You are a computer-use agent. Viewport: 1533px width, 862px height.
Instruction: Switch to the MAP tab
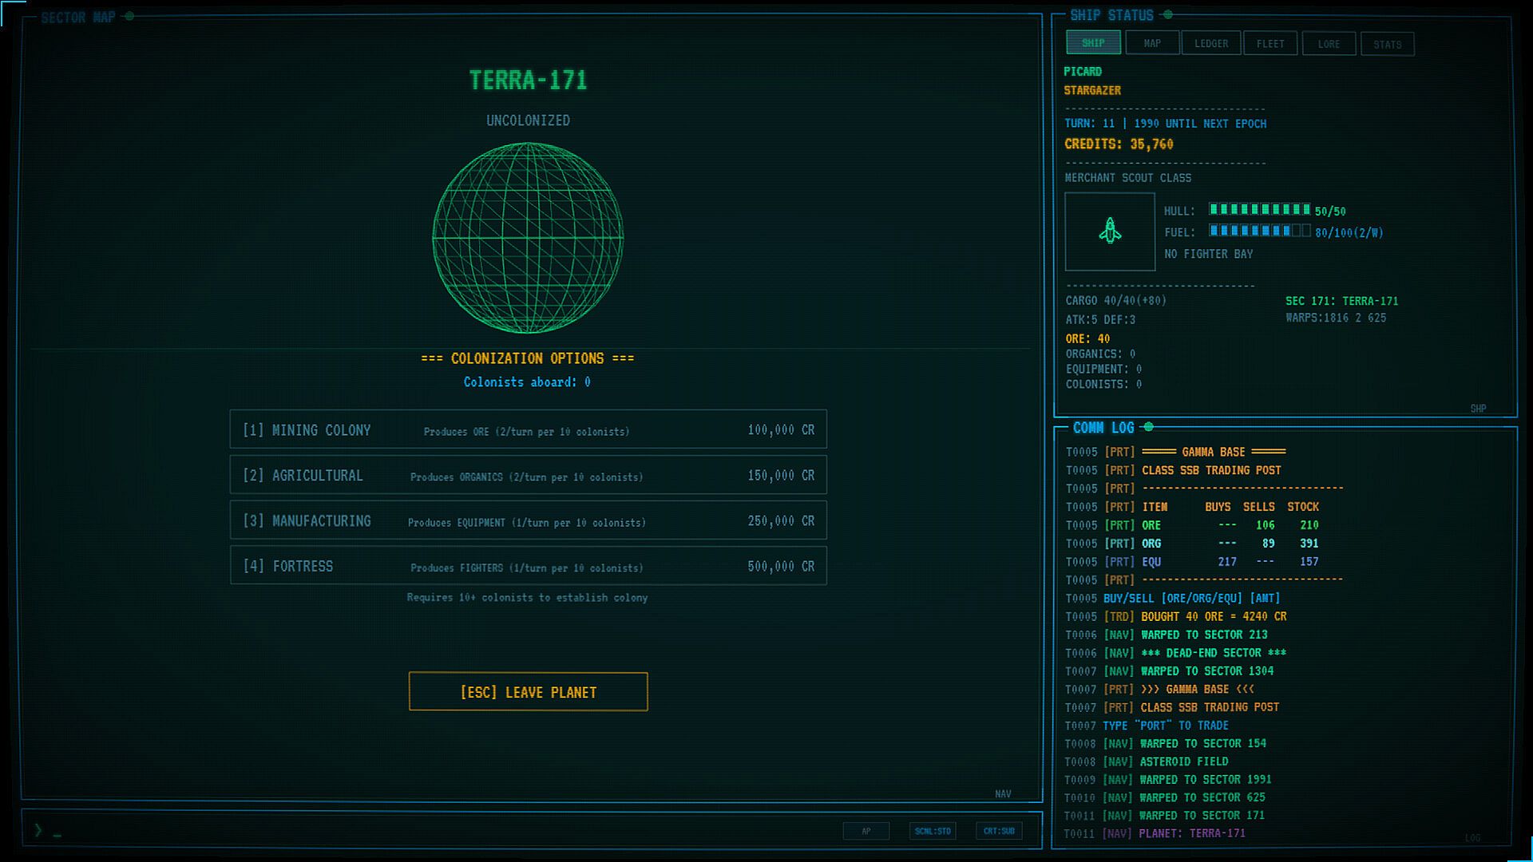click(1152, 43)
